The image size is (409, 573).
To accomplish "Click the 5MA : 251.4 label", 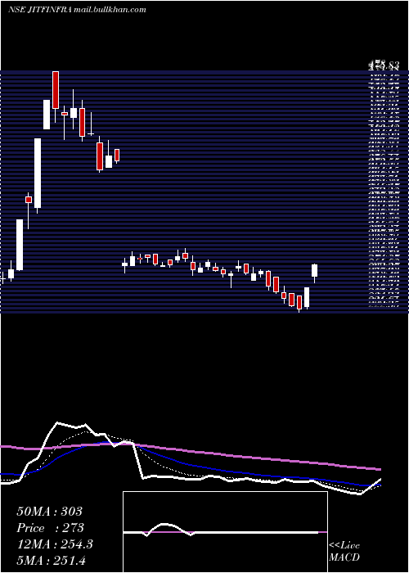I will [x=52, y=560].
